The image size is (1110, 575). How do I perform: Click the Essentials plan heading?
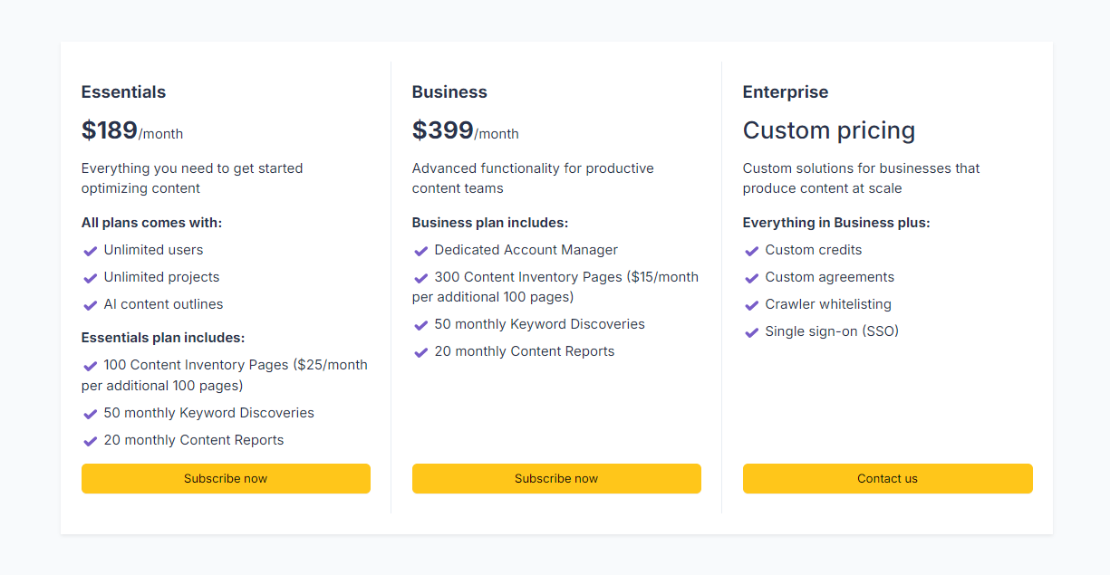[x=123, y=91]
